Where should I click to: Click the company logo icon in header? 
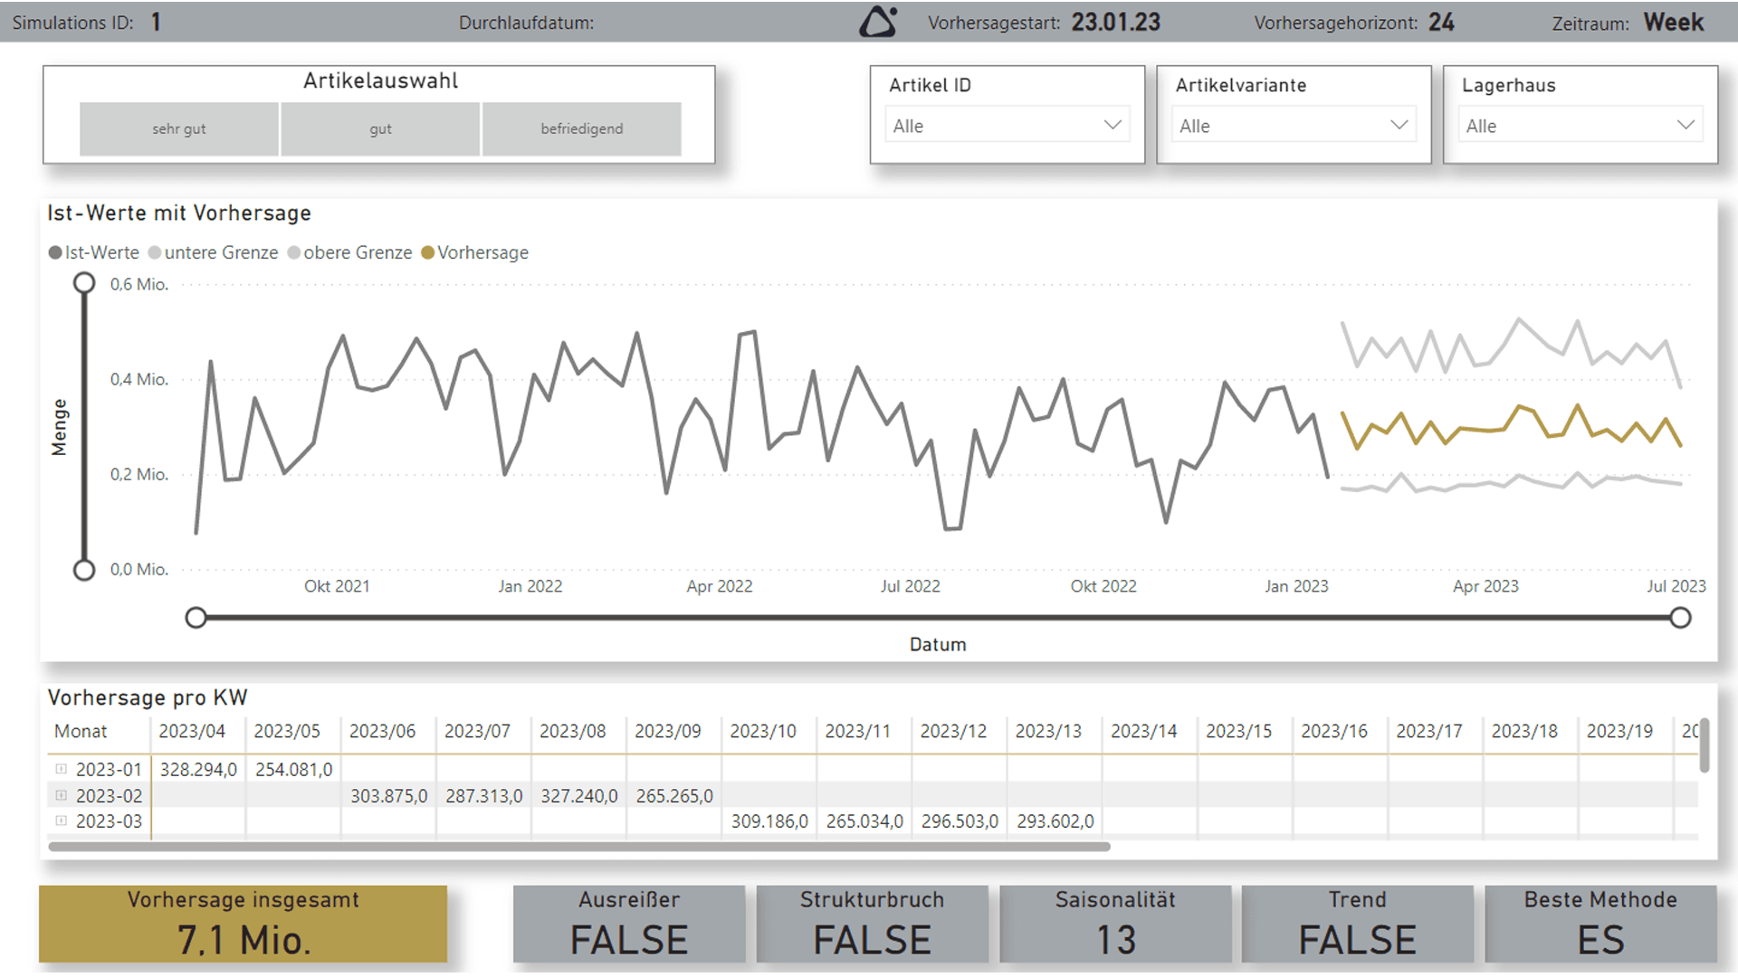tap(878, 22)
